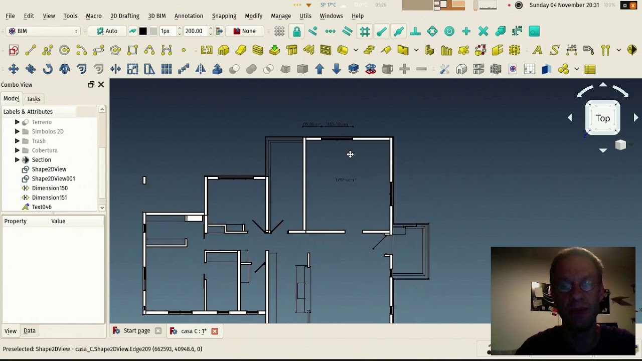Select Shape2DView001 in the tree

click(x=53, y=178)
